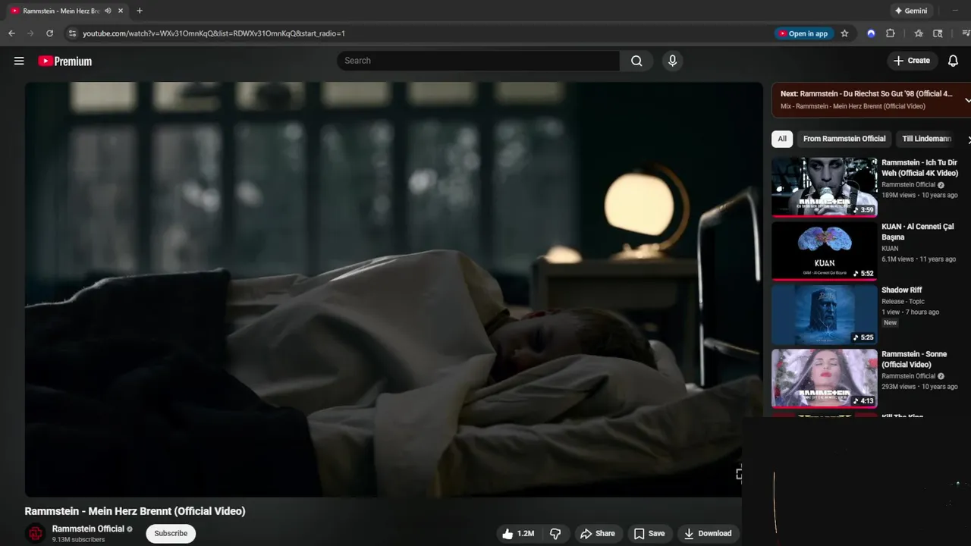Image resolution: width=971 pixels, height=546 pixels.
Task: Select the Till Lindemann chip
Action: coord(926,139)
